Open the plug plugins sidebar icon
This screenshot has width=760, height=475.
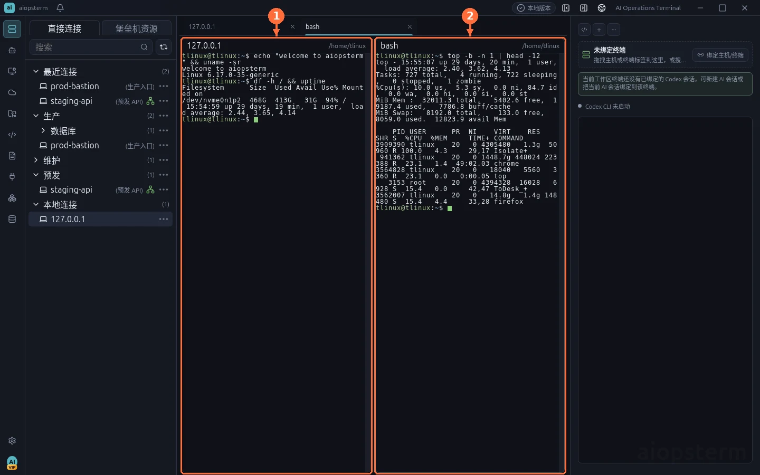pyautogui.click(x=12, y=177)
